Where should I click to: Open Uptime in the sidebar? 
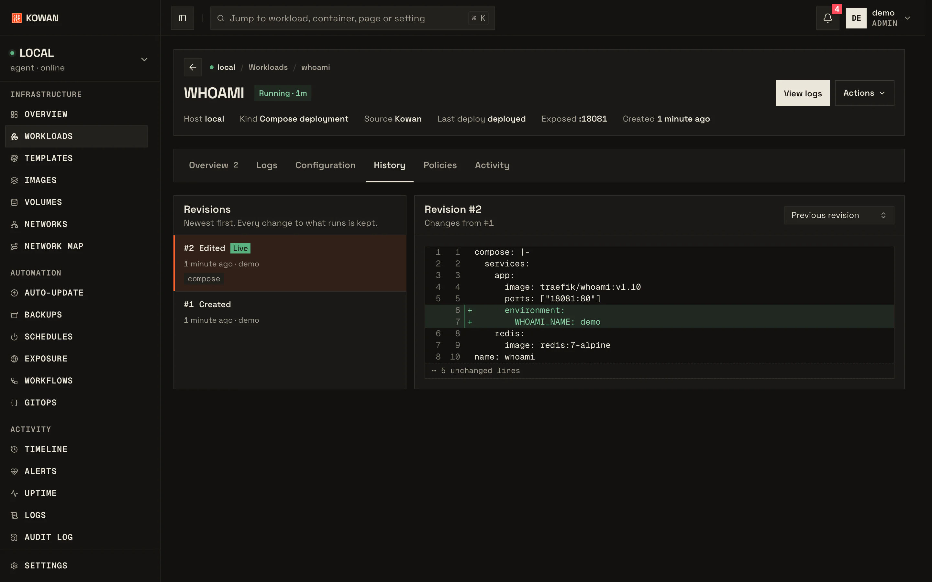coord(76,493)
